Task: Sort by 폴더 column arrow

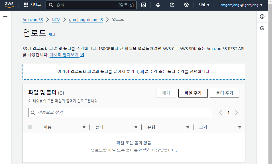Action: coord(136,127)
